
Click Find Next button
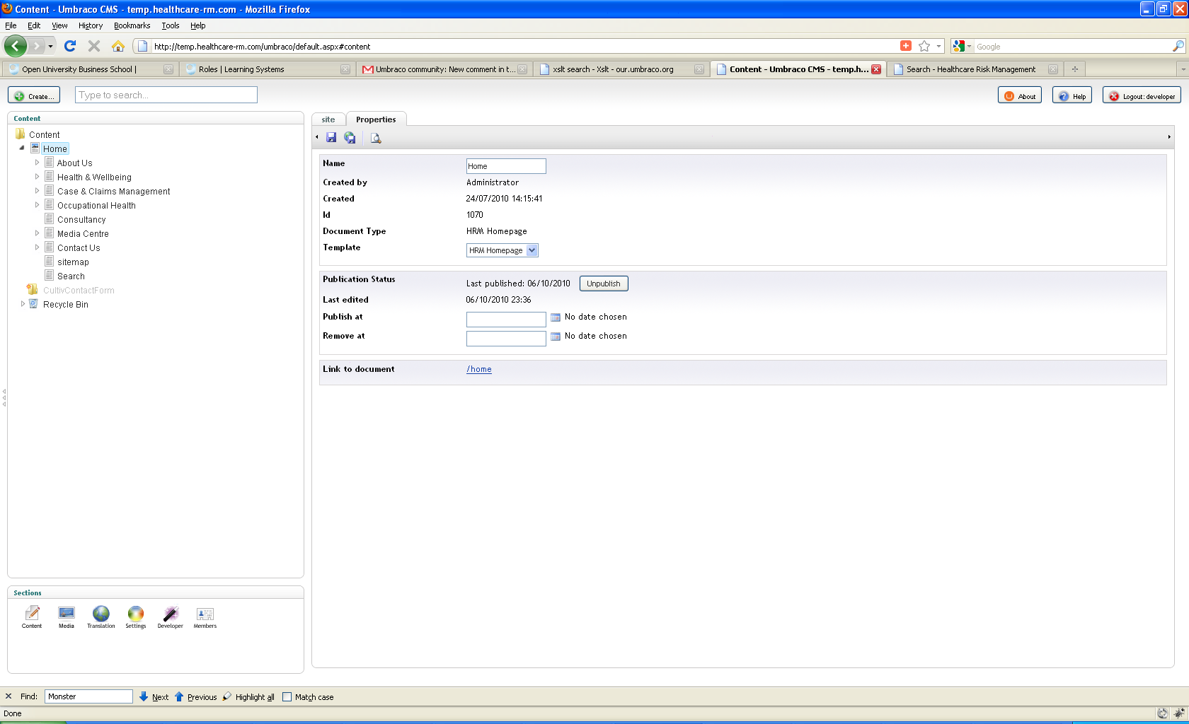154,696
